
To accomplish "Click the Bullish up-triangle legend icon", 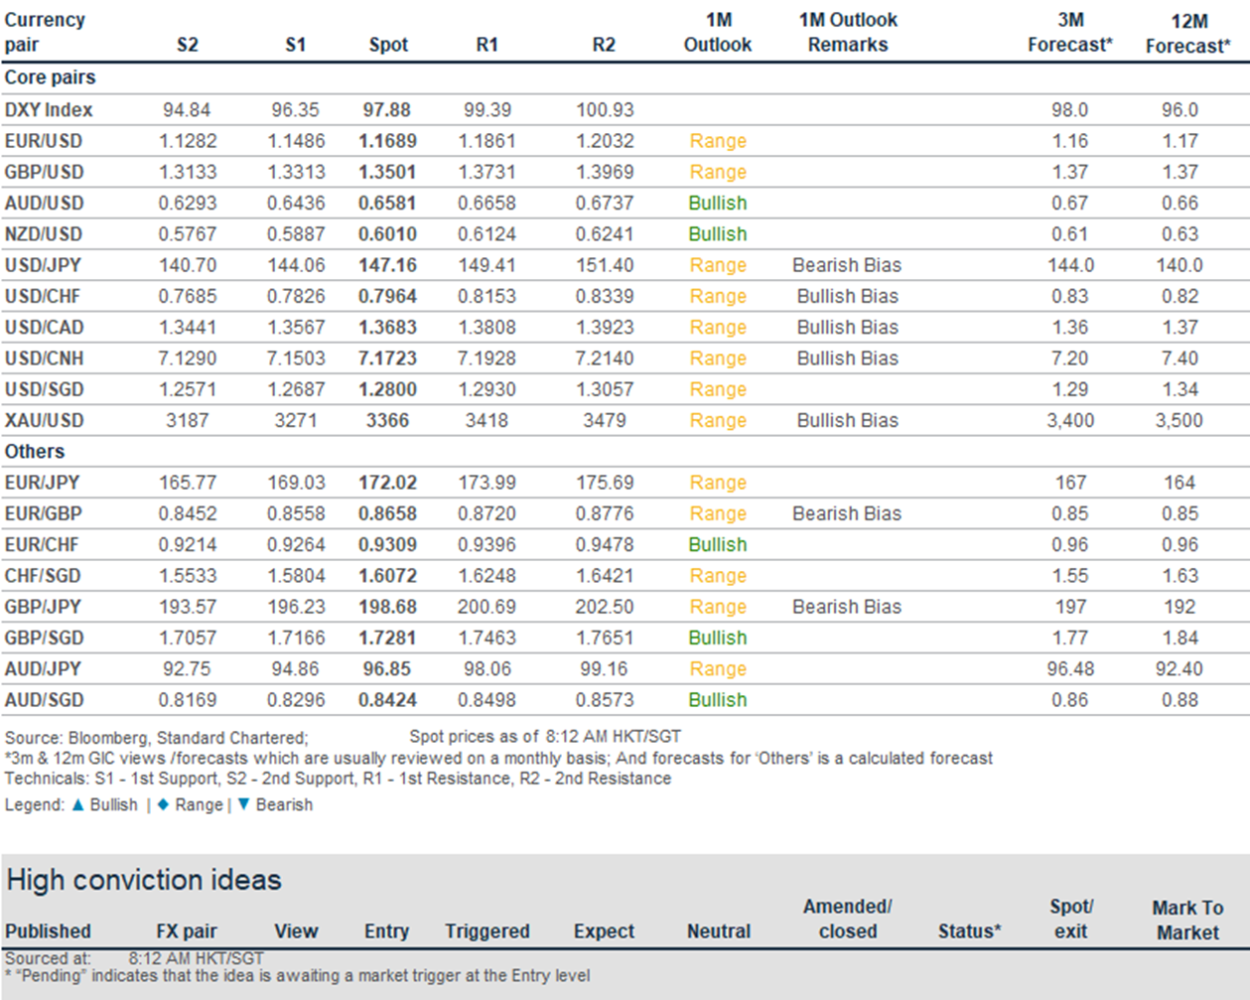I will click(x=77, y=804).
